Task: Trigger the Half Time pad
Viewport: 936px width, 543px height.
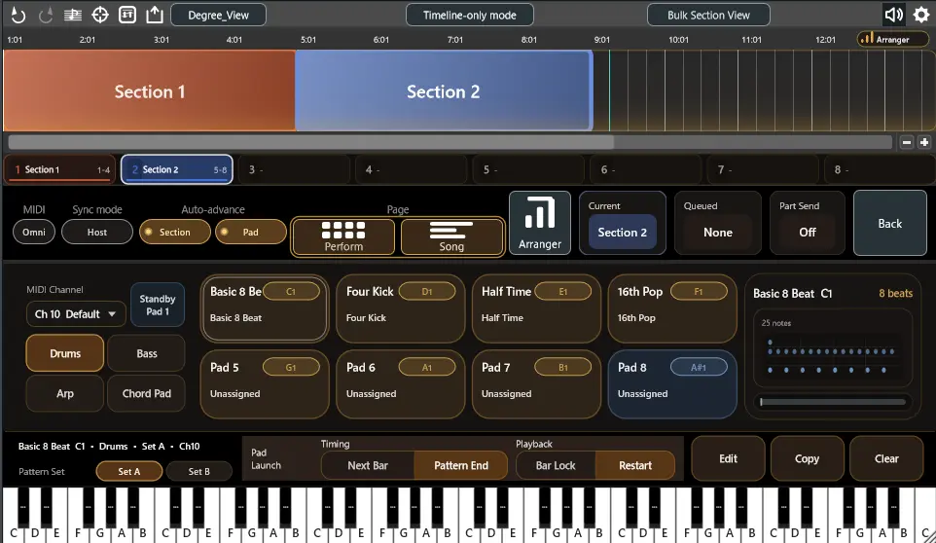Action: [536, 308]
